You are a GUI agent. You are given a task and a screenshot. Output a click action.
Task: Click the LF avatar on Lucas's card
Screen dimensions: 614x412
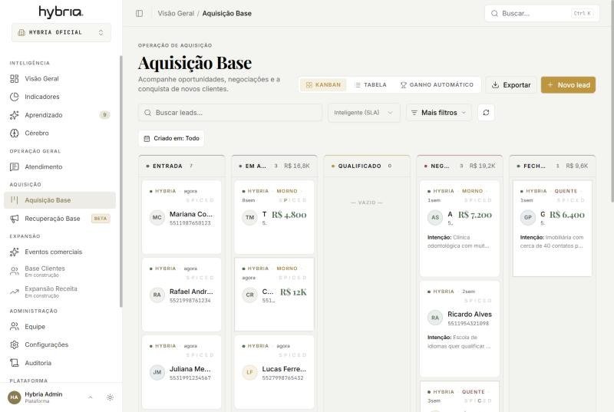click(x=250, y=372)
